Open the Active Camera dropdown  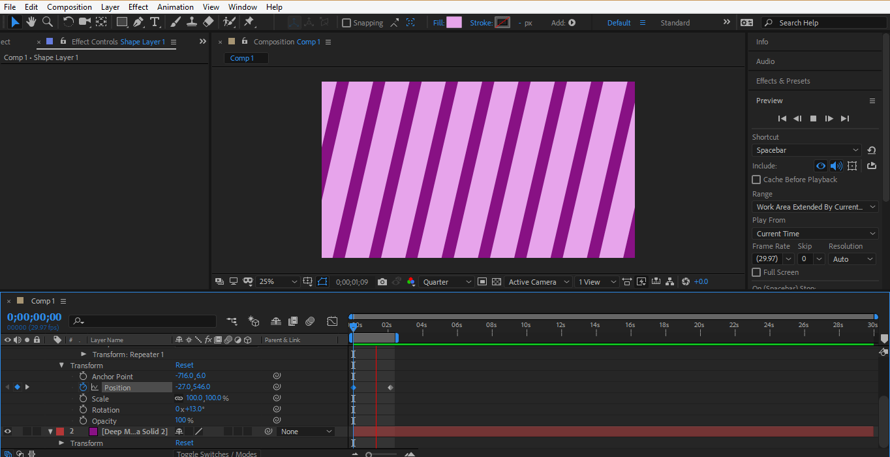(x=538, y=282)
